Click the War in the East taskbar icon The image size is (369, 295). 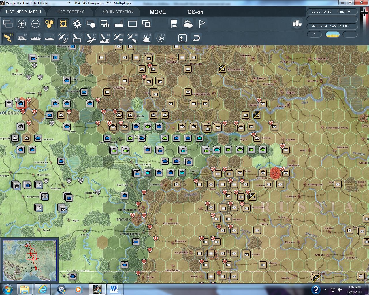(x=97, y=289)
